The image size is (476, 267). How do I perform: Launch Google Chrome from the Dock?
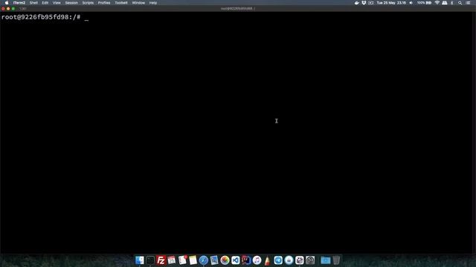click(x=225, y=260)
